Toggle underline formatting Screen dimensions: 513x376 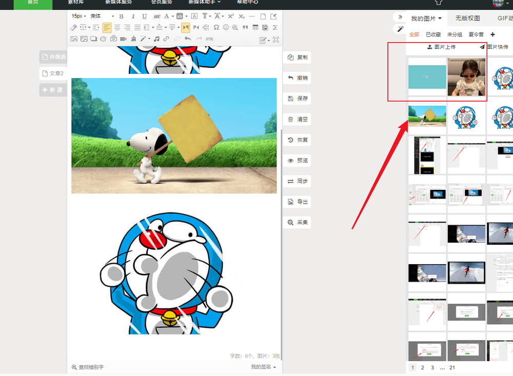[x=144, y=16]
